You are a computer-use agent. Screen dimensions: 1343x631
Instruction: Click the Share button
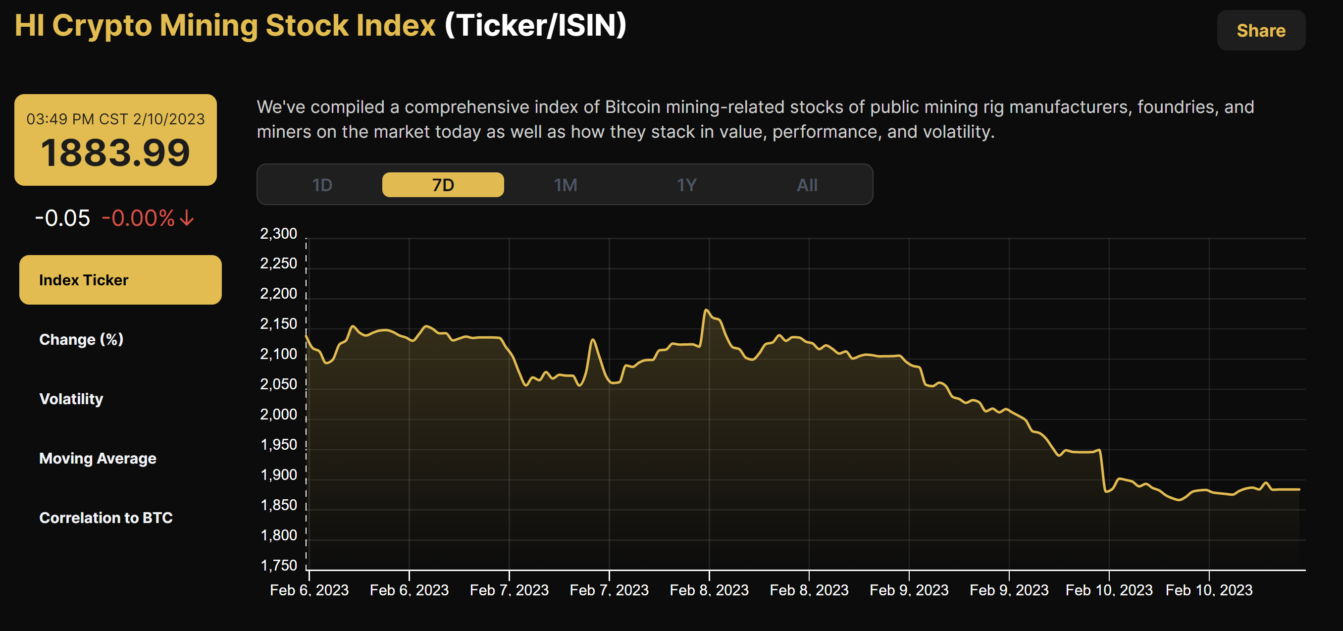[x=1261, y=30]
